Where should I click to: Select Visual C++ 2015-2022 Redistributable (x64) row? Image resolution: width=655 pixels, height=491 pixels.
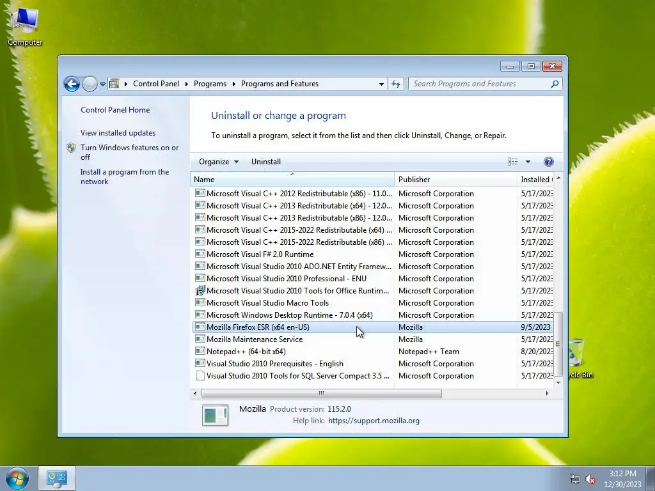click(x=373, y=230)
